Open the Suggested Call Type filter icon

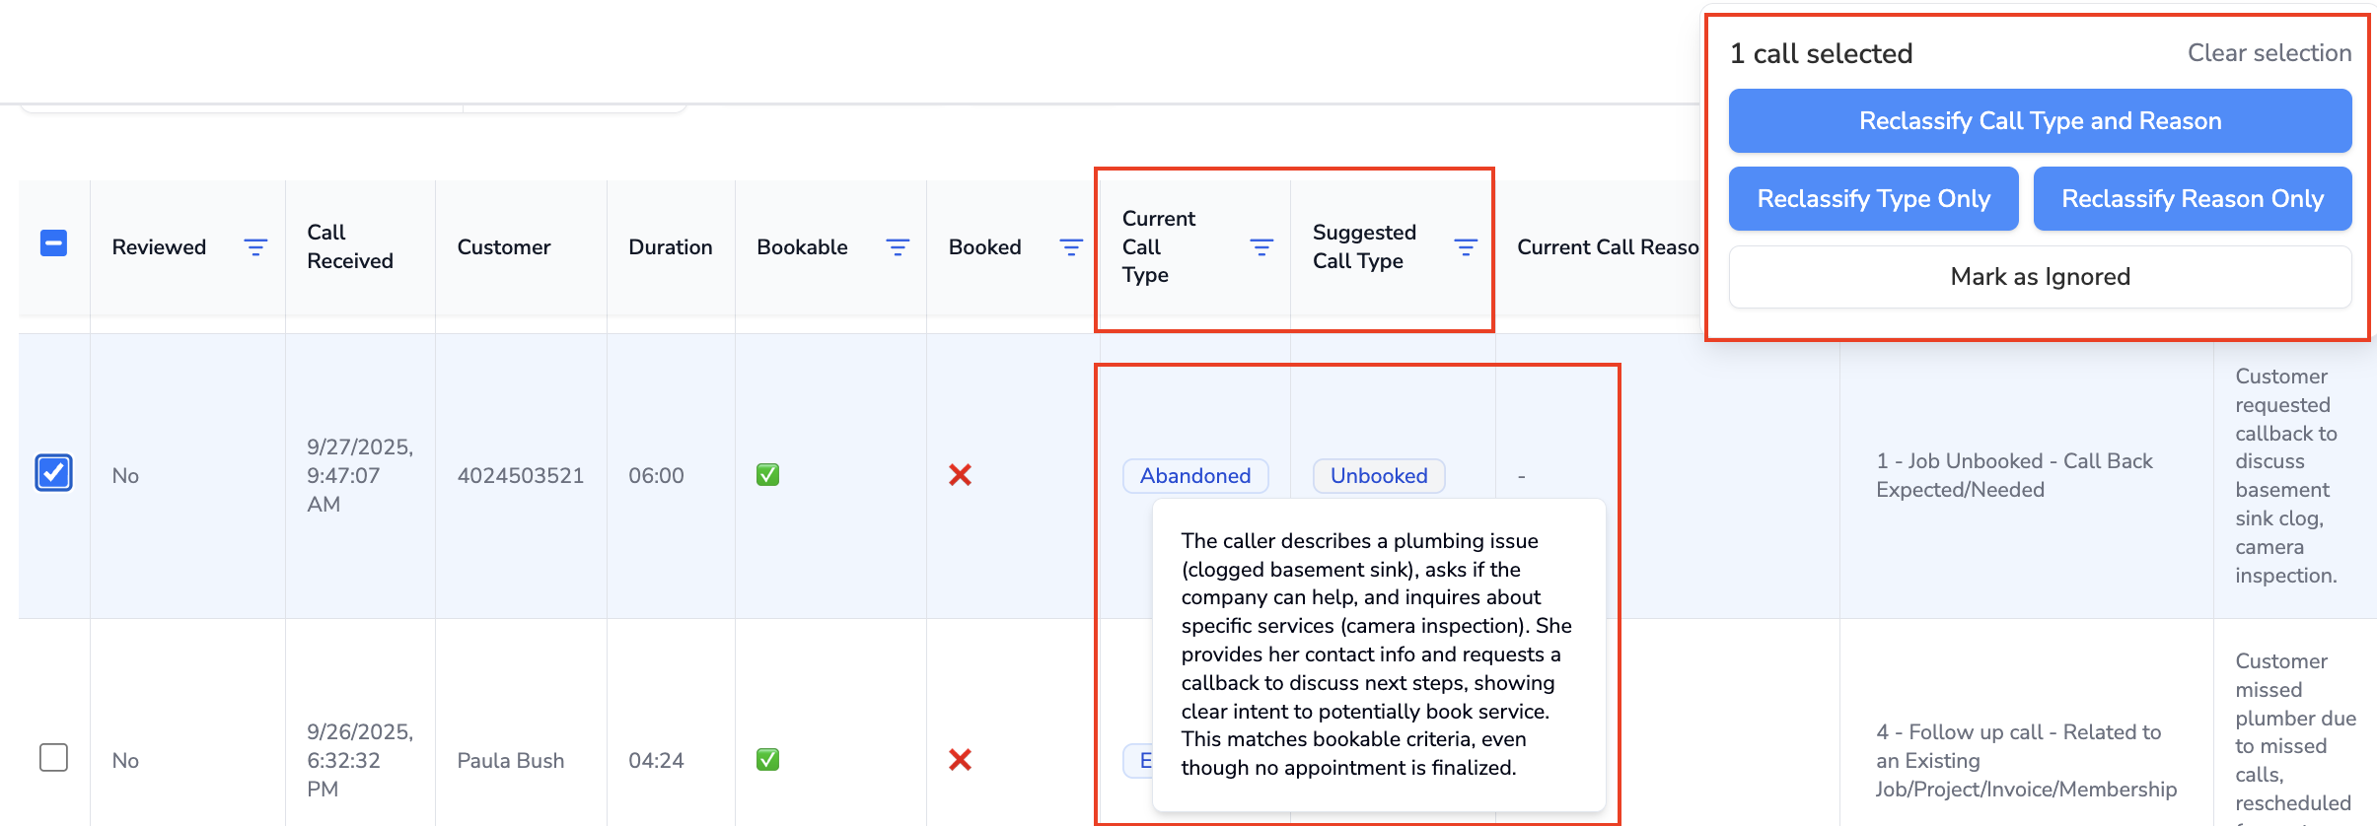point(1466,247)
